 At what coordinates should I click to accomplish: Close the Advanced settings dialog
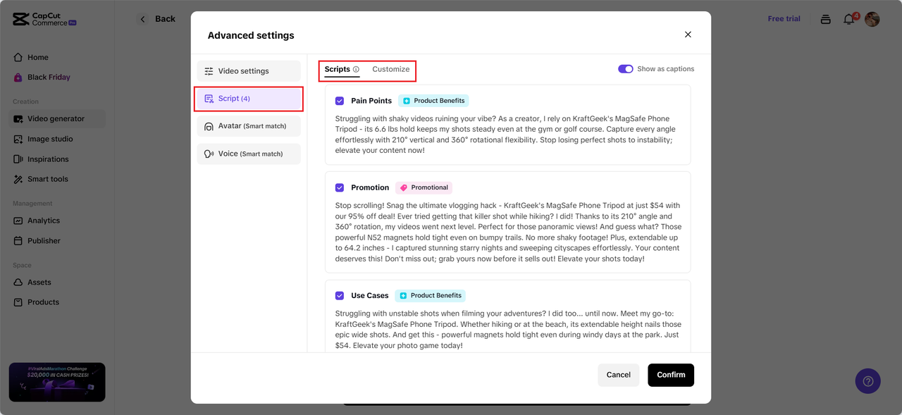tap(688, 35)
